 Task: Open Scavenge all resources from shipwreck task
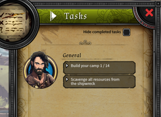pos(99,82)
